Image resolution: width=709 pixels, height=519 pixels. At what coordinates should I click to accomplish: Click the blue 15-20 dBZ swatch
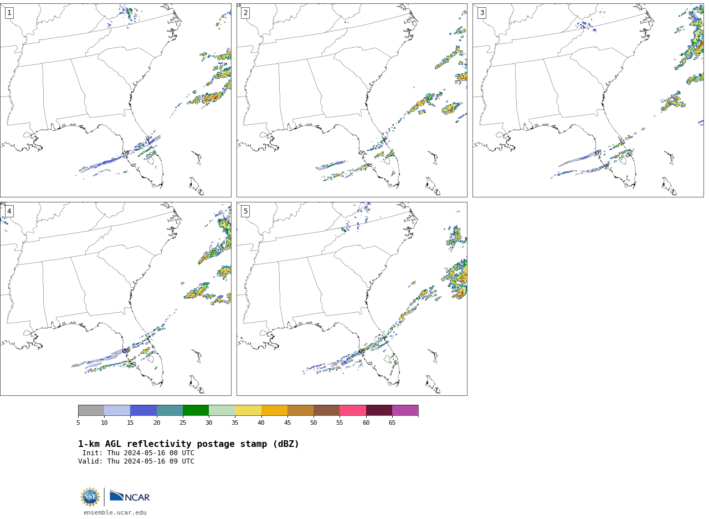[x=143, y=410]
